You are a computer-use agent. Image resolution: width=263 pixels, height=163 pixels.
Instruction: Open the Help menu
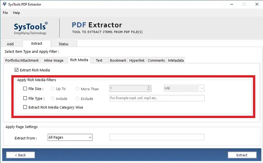tap(16, 13)
